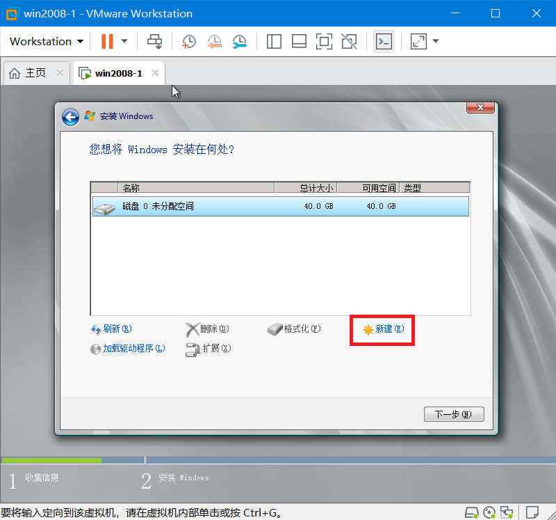Screen dimensions: 556x520
Task: Click the 40.0 GB total size cell
Action: 318,206
